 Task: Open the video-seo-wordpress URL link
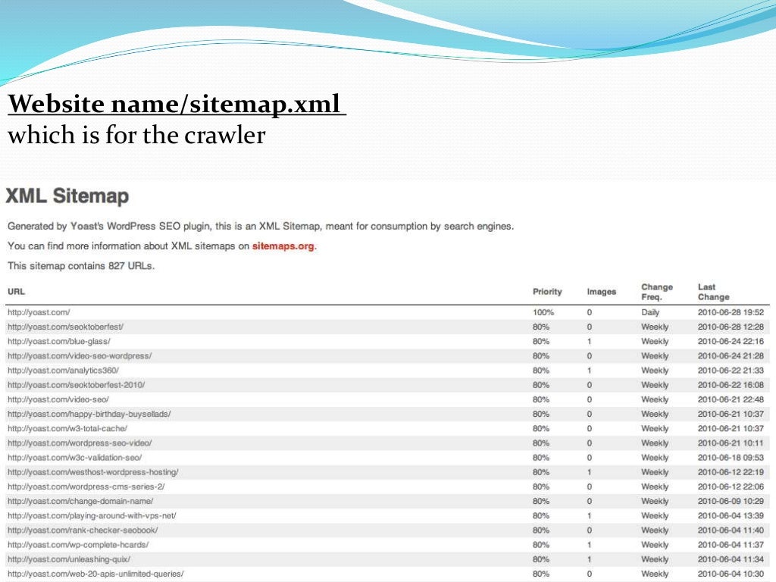tap(80, 356)
